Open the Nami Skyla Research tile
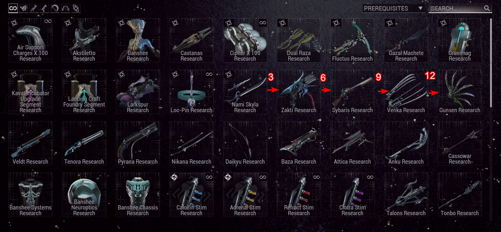 [245, 92]
